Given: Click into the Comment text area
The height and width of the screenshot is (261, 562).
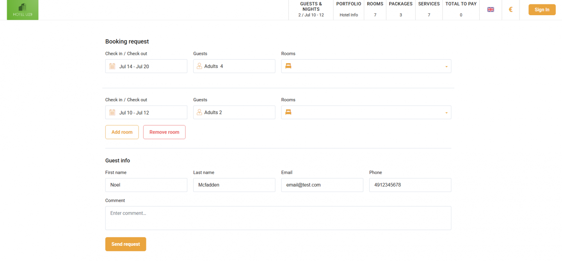Looking at the screenshot, I should [278, 218].
